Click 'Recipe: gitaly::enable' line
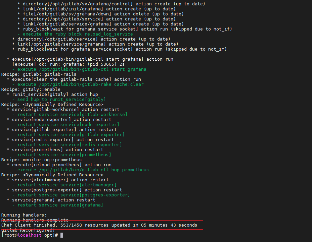 pos(31,89)
